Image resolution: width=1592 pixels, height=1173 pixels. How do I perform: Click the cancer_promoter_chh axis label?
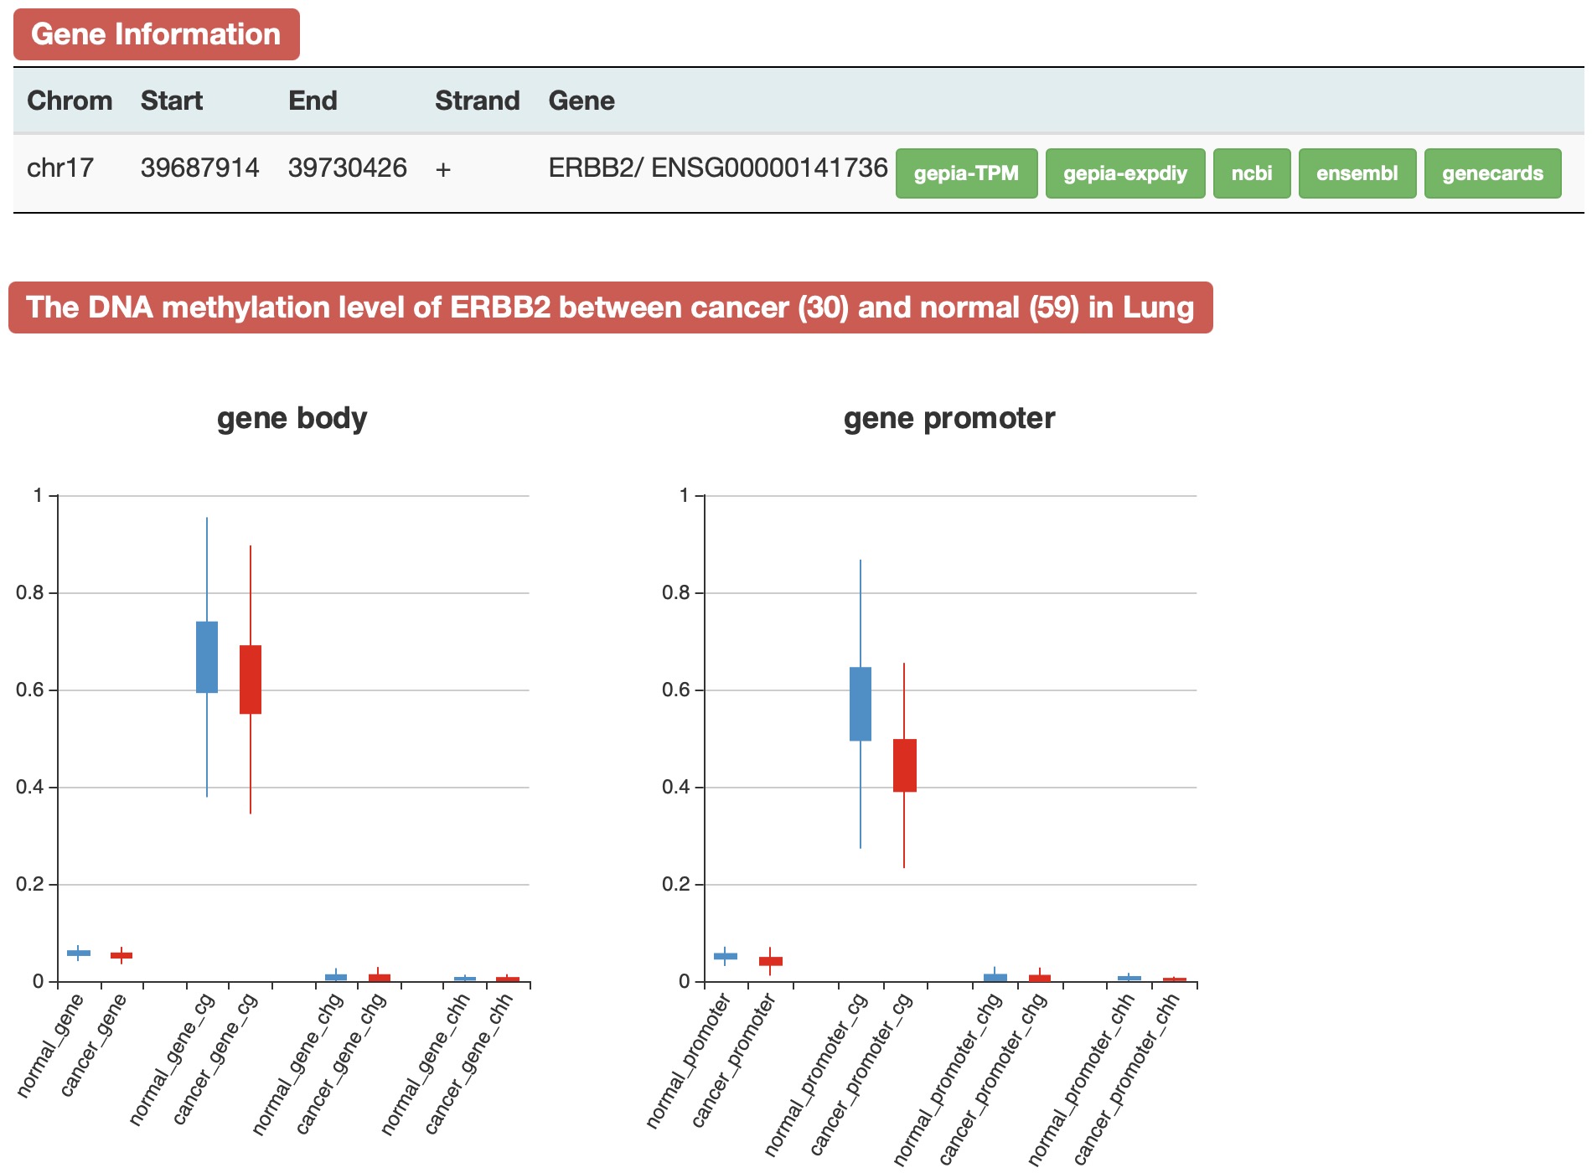point(1126,1079)
